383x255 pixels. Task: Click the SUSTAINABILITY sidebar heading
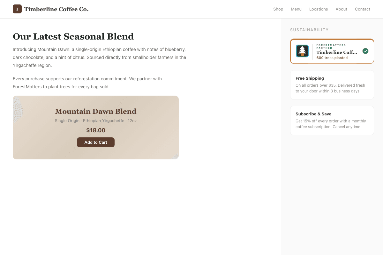[x=309, y=30]
